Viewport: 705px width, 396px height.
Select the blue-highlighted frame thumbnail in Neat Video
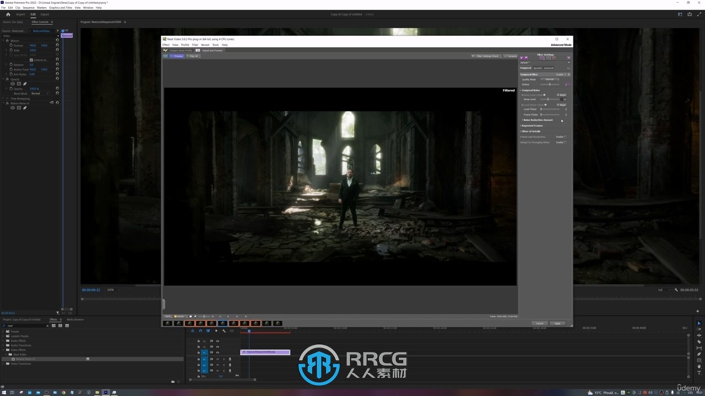coord(223,323)
